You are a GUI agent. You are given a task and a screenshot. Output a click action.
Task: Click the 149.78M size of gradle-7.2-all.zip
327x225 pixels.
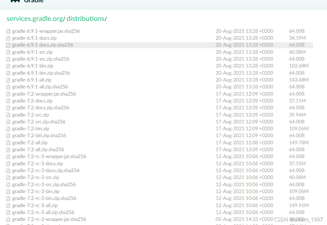[x=299, y=142]
